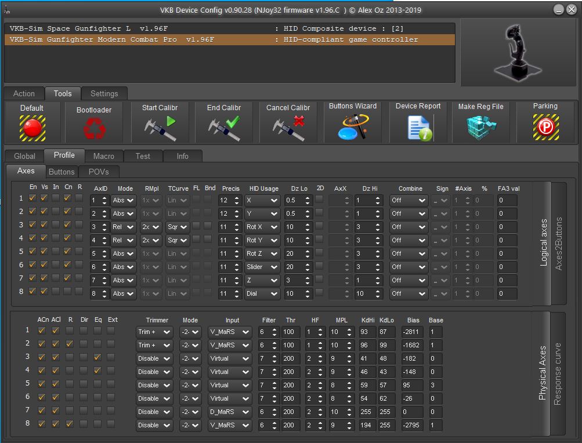582x443 pixels.
Task: Adjust Dz Hi stepper for logical axis 8
Action: click(378, 293)
